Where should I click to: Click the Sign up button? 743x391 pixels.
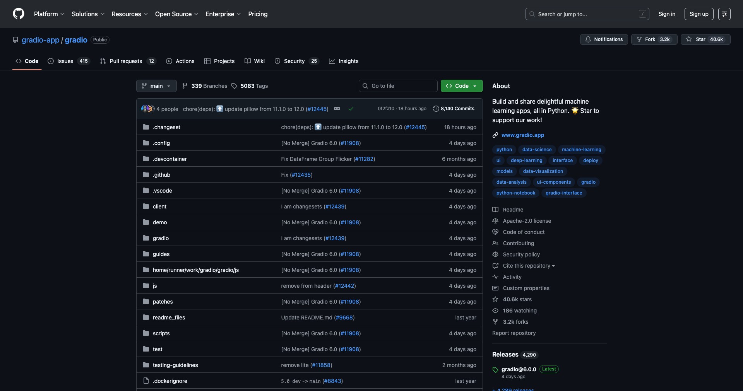[x=699, y=14]
